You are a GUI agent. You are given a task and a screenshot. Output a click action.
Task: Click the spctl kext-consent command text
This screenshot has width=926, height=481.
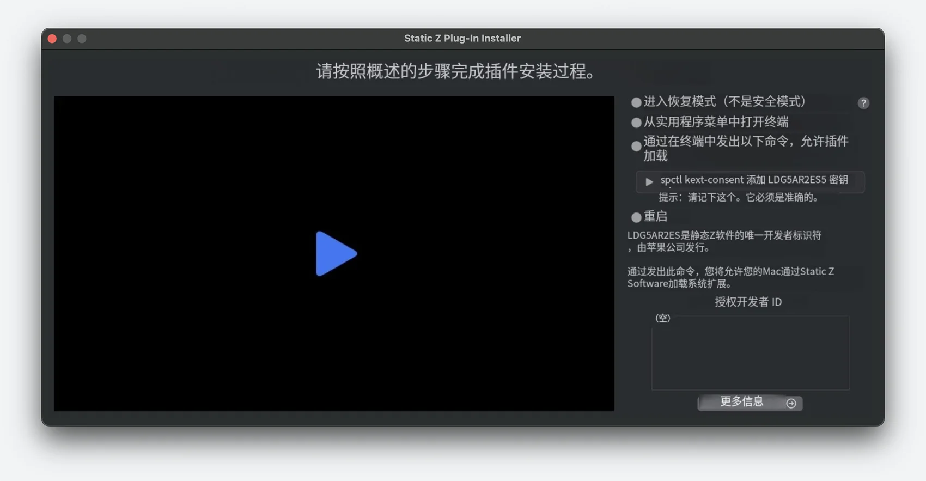click(x=754, y=180)
